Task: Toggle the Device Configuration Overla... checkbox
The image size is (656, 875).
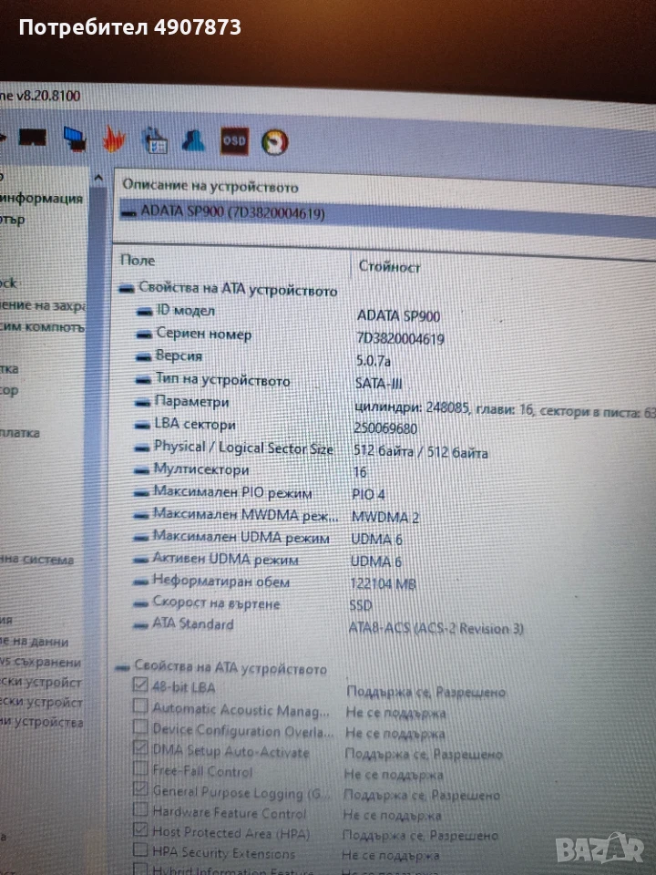Action: pos(140,727)
